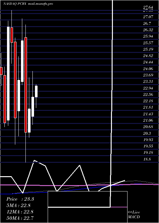Screen dimensions: 159x223
Task: Select the 19.55 price axis label
Action: click(x=148, y=146)
